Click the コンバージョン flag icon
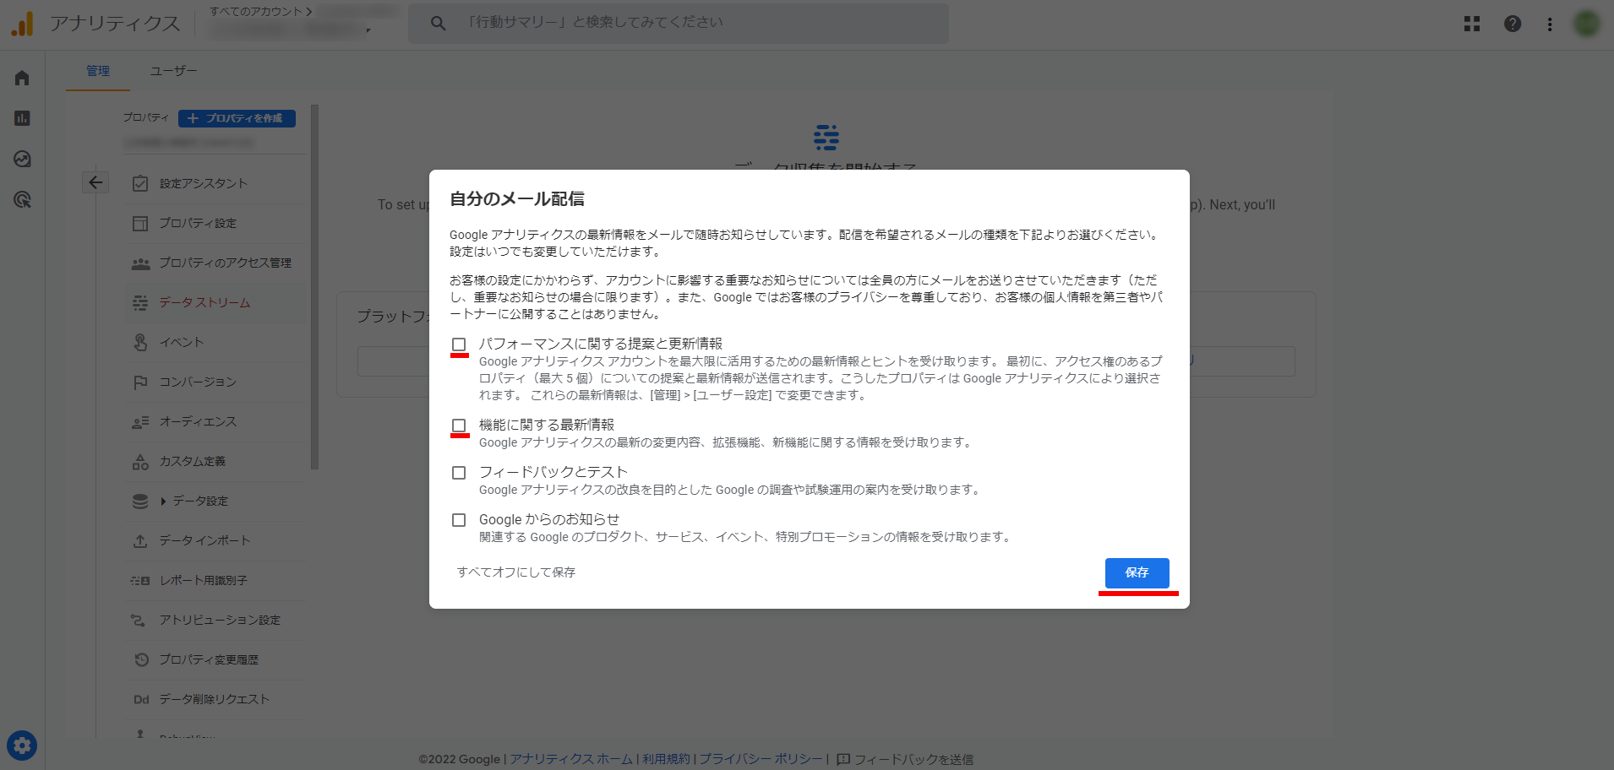 click(x=140, y=382)
